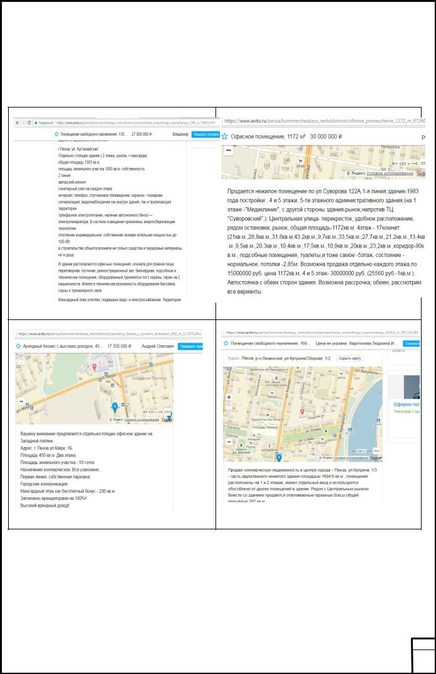The width and height of the screenshot is (436, 674).
Task: Click the line 'Площадь 450 кв.м. Два этажа.'
Action: click(48, 455)
